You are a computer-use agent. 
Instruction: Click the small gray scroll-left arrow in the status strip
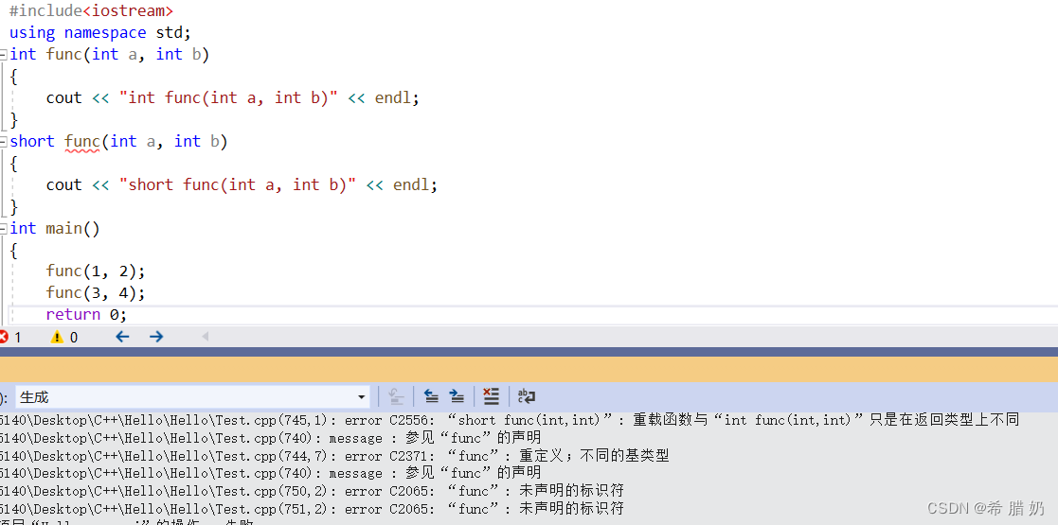pyautogui.click(x=205, y=337)
